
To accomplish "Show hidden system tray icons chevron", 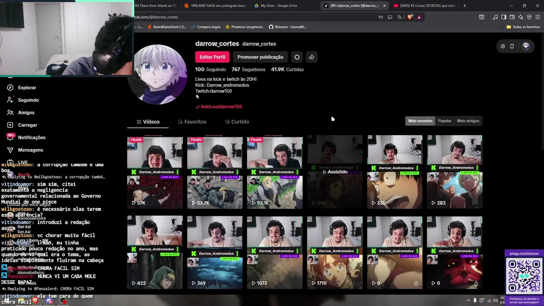I will (468, 300).
